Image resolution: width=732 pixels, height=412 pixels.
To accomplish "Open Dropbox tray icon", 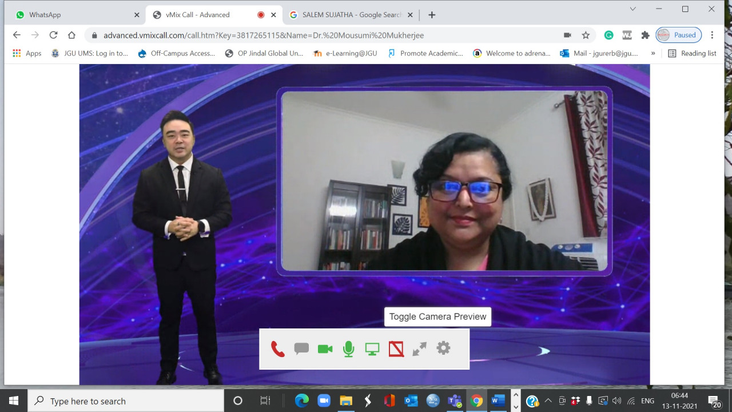I will (x=575, y=401).
